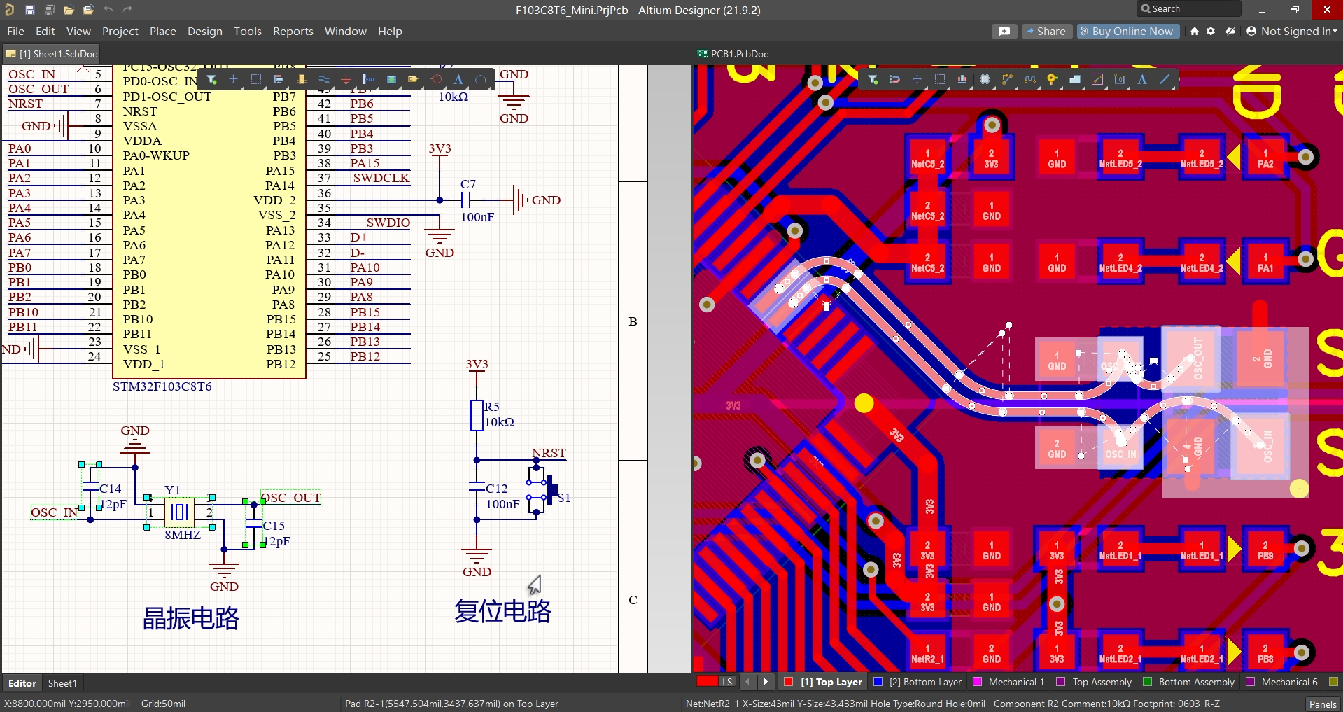Switch to the PCB1.PcbDoc document tab
The height and width of the screenshot is (712, 1343).
(733, 54)
